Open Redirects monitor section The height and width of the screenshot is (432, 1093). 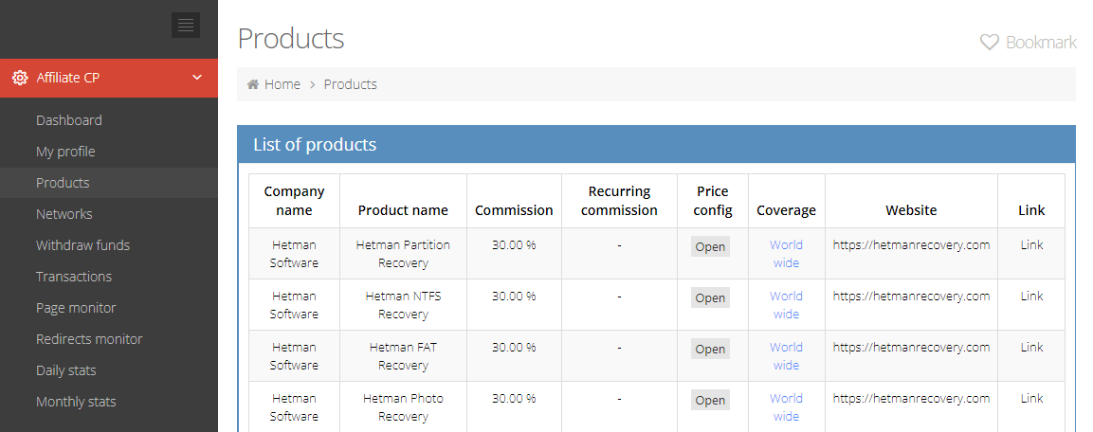pyautogui.click(x=89, y=339)
